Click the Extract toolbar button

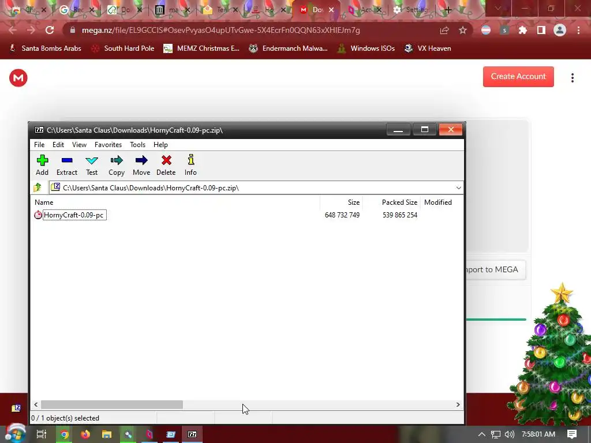(x=67, y=165)
